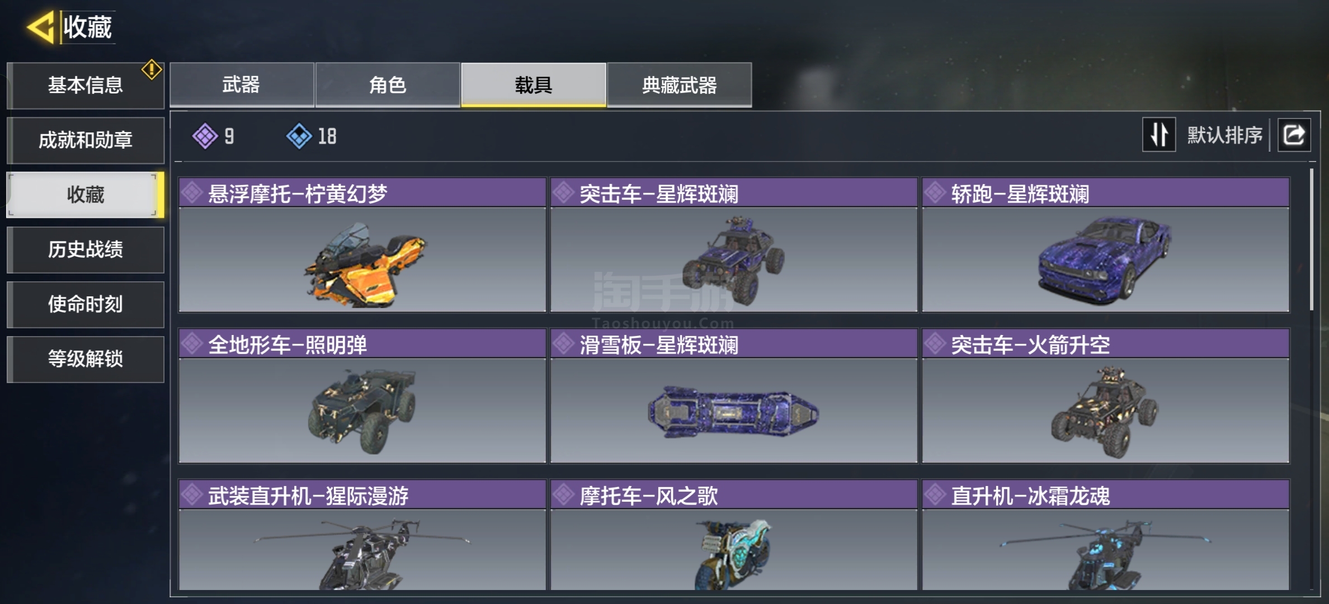Open the 典藏武器 tab
Screen dimensions: 1329x604
pos(680,84)
